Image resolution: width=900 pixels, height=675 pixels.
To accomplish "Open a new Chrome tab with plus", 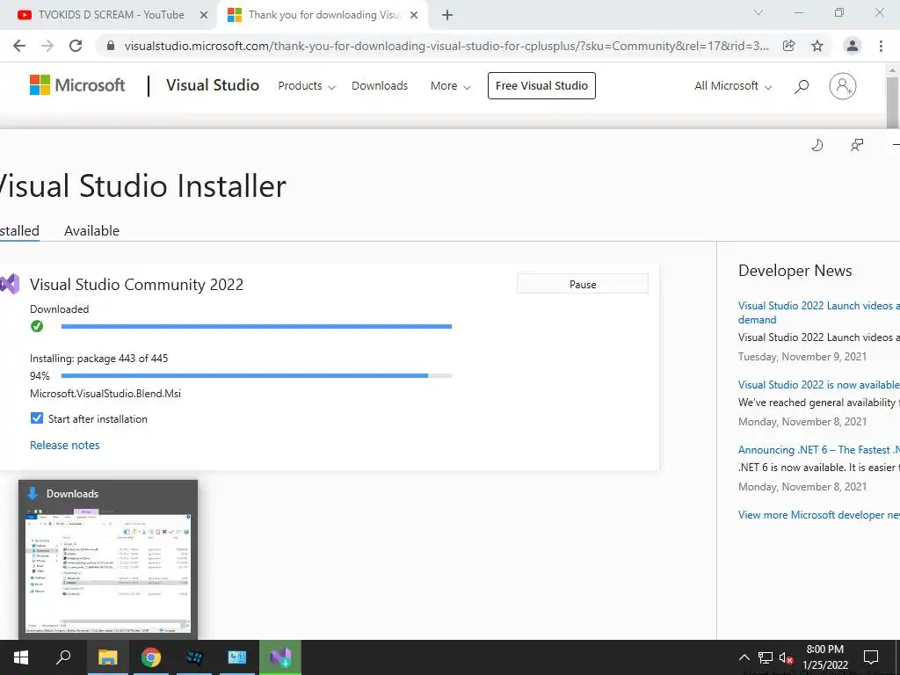I will tap(447, 16).
